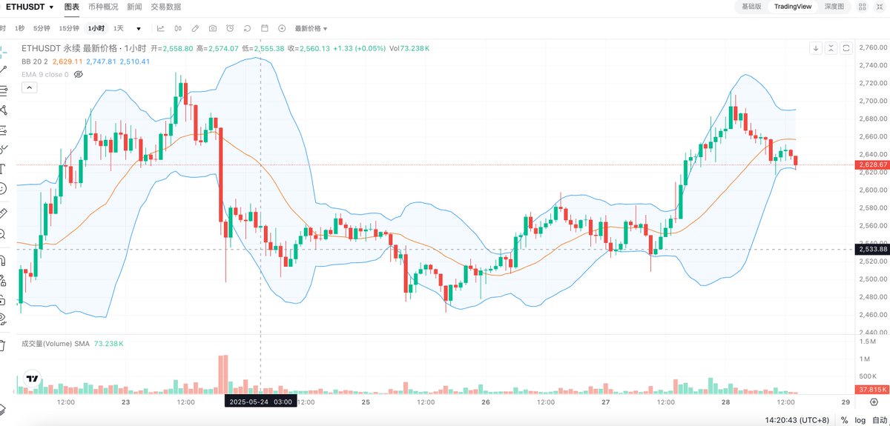Image resolution: width=890 pixels, height=426 pixels.
Task: Click the fullscreen collapse arrows icon
Action: click(878, 7)
